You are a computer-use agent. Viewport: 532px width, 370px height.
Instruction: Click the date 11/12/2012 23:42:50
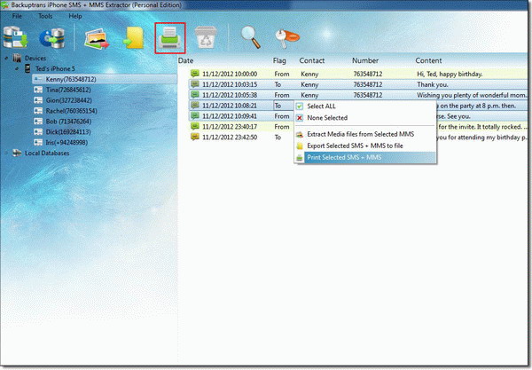point(230,137)
